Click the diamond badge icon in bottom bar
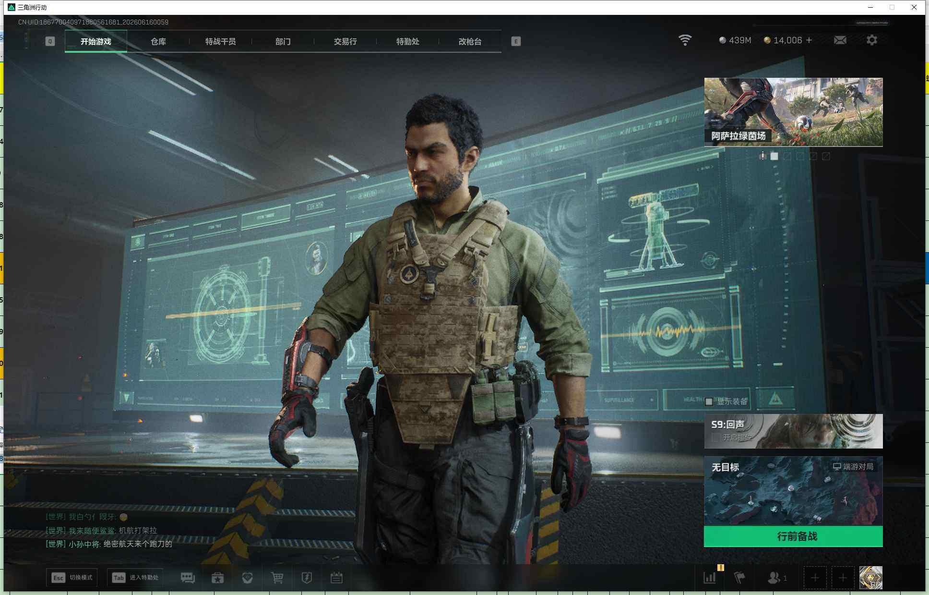This screenshot has height=595, width=929. 248,578
